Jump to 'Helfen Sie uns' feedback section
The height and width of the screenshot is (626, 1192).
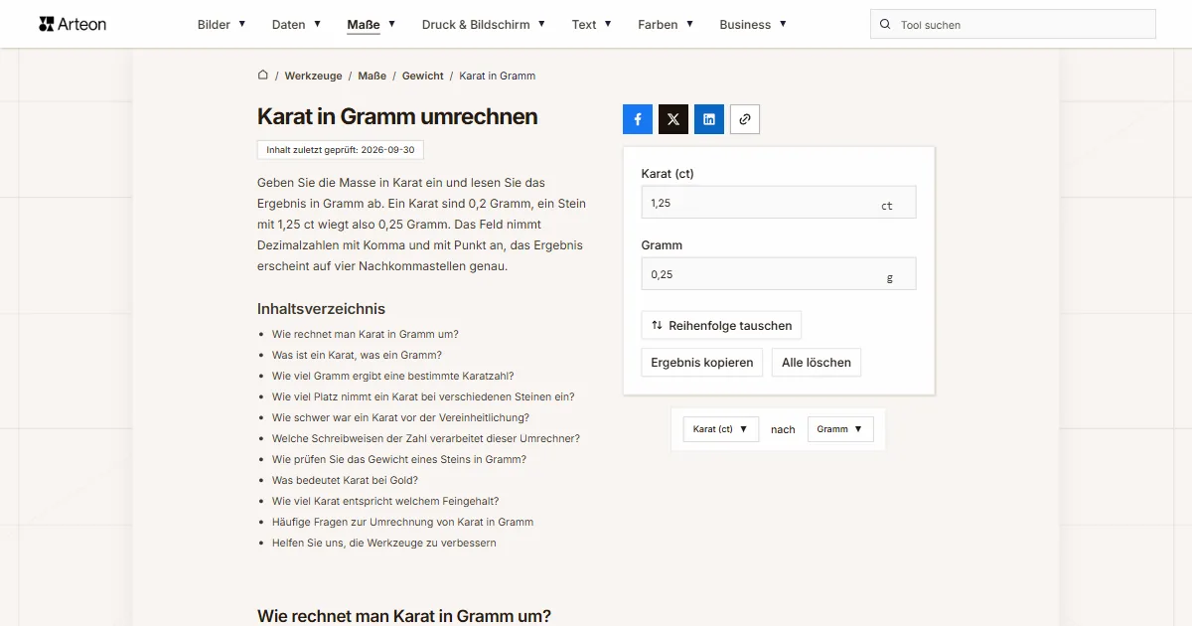[x=384, y=543]
